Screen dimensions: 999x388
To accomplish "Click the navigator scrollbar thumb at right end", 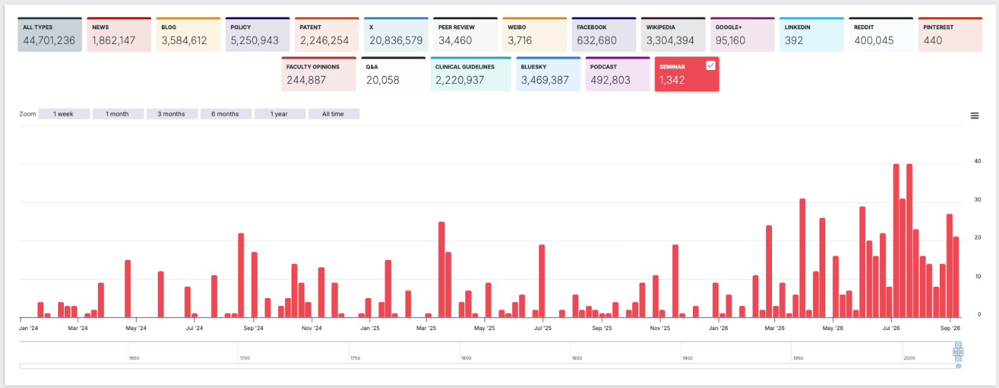I will pyautogui.click(x=958, y=366).
